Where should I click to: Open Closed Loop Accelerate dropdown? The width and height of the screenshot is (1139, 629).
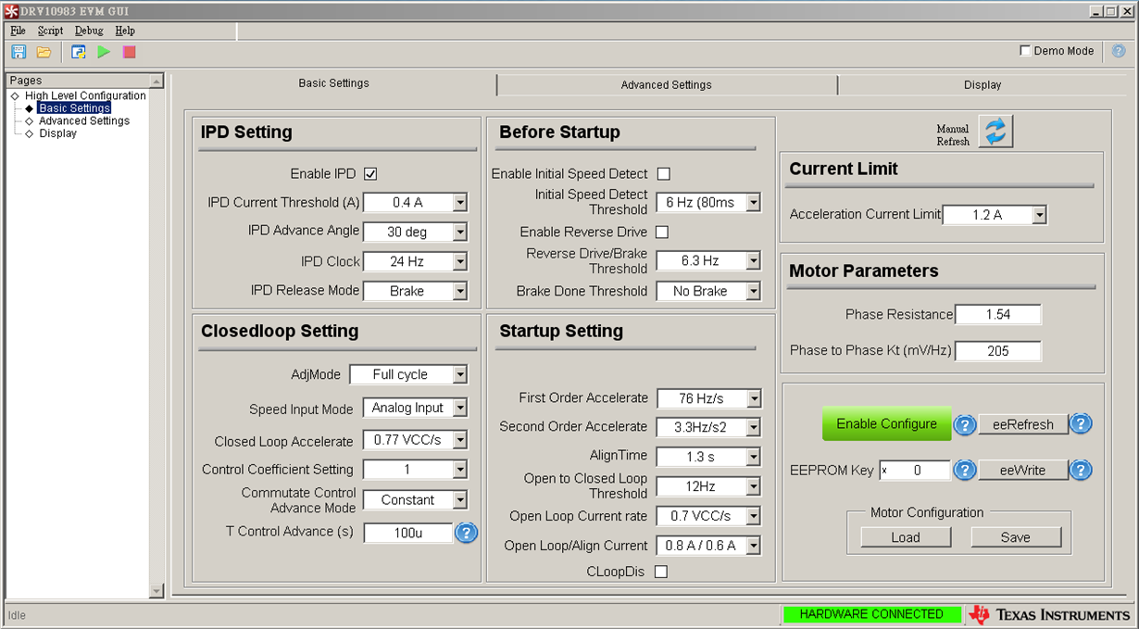(x=460, y=440)
